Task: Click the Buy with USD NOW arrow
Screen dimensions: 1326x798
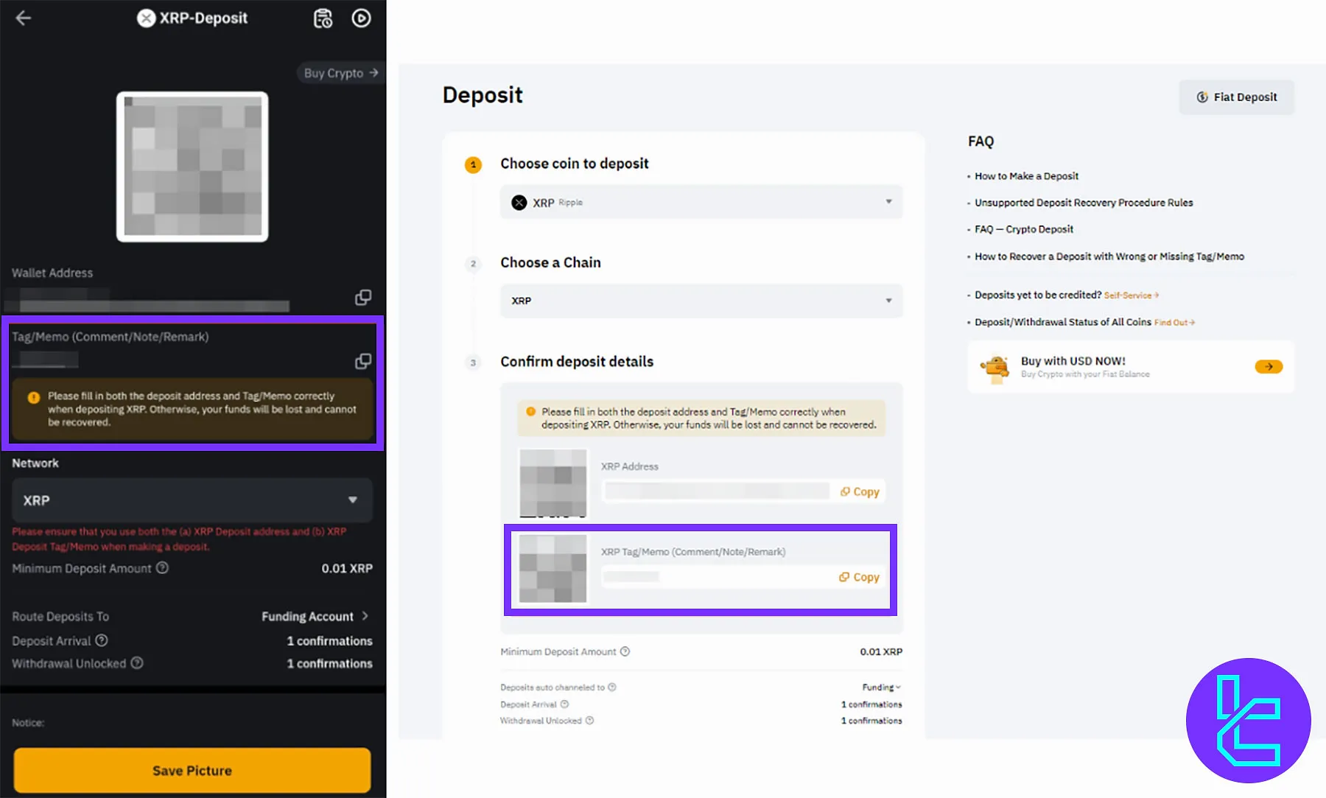Action: coord(1269,366)
